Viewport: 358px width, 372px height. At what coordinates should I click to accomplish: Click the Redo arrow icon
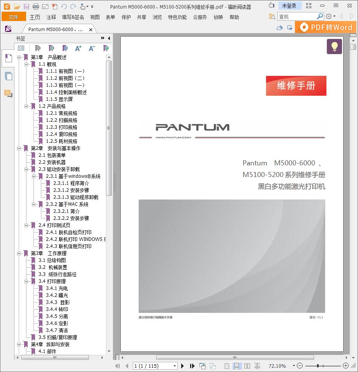[x=73, y=6]
